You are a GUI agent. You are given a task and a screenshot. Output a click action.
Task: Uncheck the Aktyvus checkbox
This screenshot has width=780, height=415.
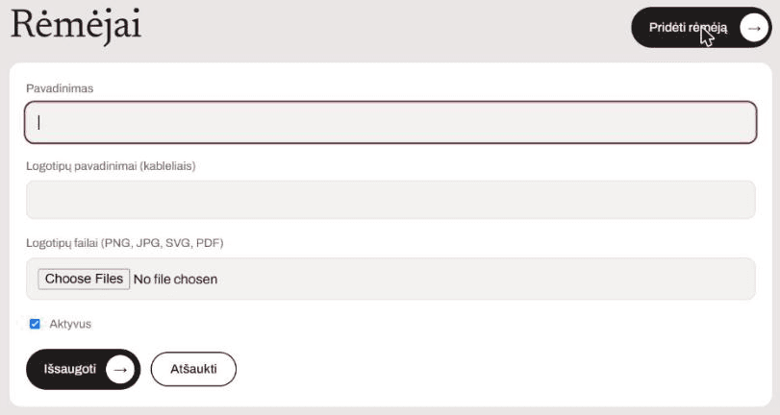[x=35, y=324]
